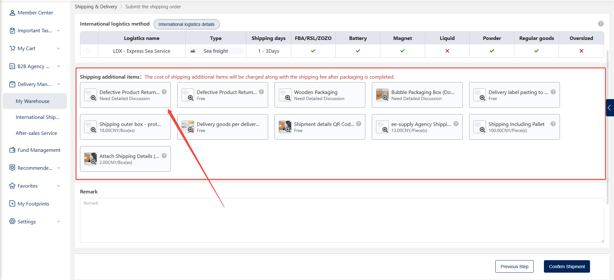Click the Important Tasks clipboard icon
The height and width of the screenshot is (280, 614).
[12, 31]
